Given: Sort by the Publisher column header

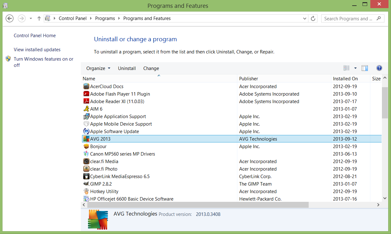Looking at the screenshot, I should (x=249, y=79).
